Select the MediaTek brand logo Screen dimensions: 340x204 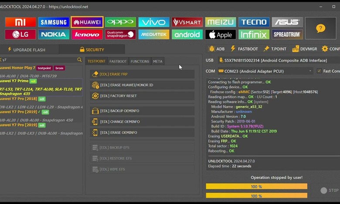[x=154, y=35]
